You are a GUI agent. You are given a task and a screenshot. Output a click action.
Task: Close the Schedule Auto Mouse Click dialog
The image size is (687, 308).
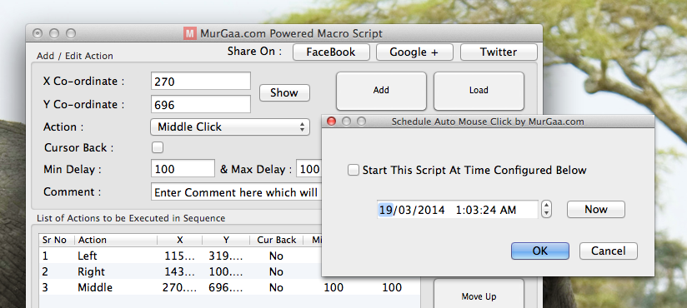[x=332, y=122]
